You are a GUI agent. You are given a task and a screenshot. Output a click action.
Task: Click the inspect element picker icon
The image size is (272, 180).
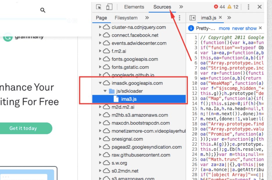pos(99,7)
